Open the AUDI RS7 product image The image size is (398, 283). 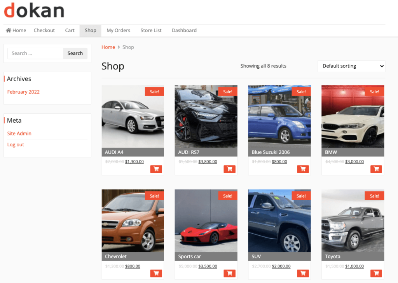click(x=206, y=116)
